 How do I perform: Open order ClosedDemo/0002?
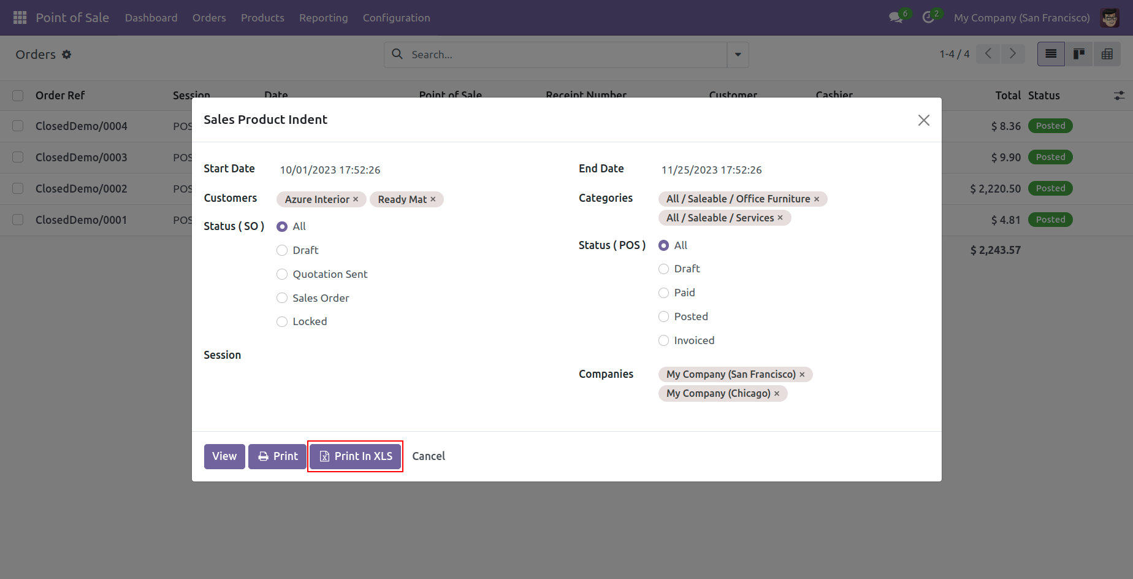coord(81,188)
